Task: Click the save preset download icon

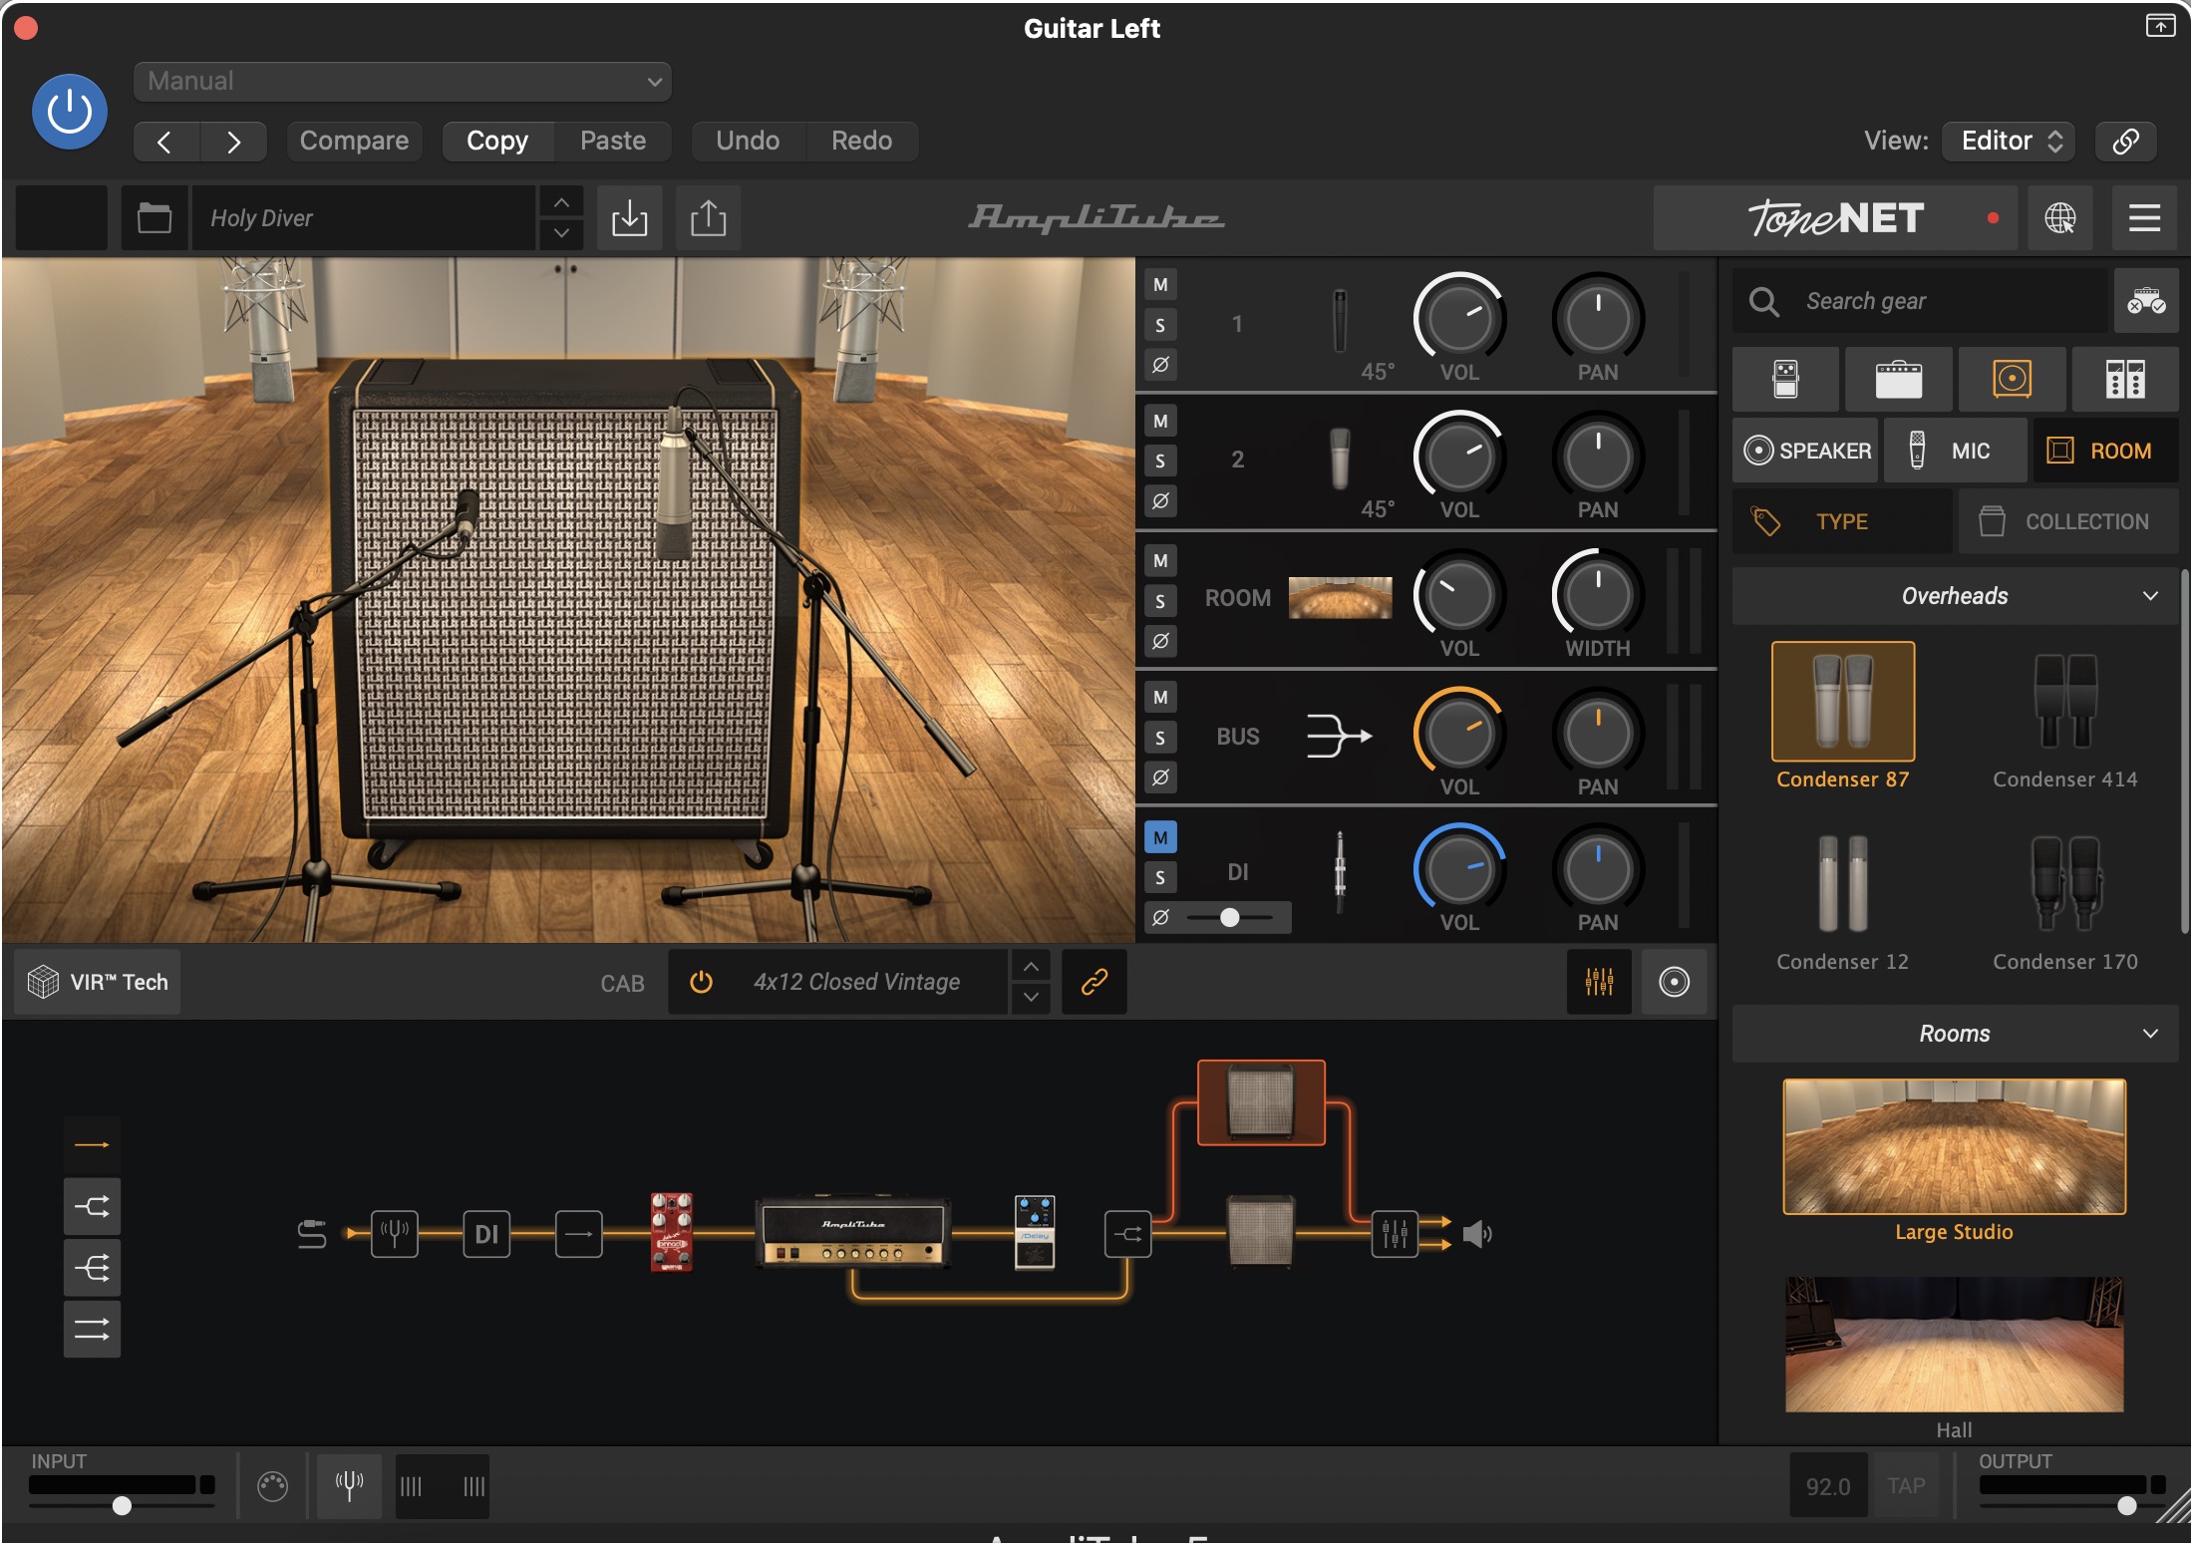Action: 629,217
